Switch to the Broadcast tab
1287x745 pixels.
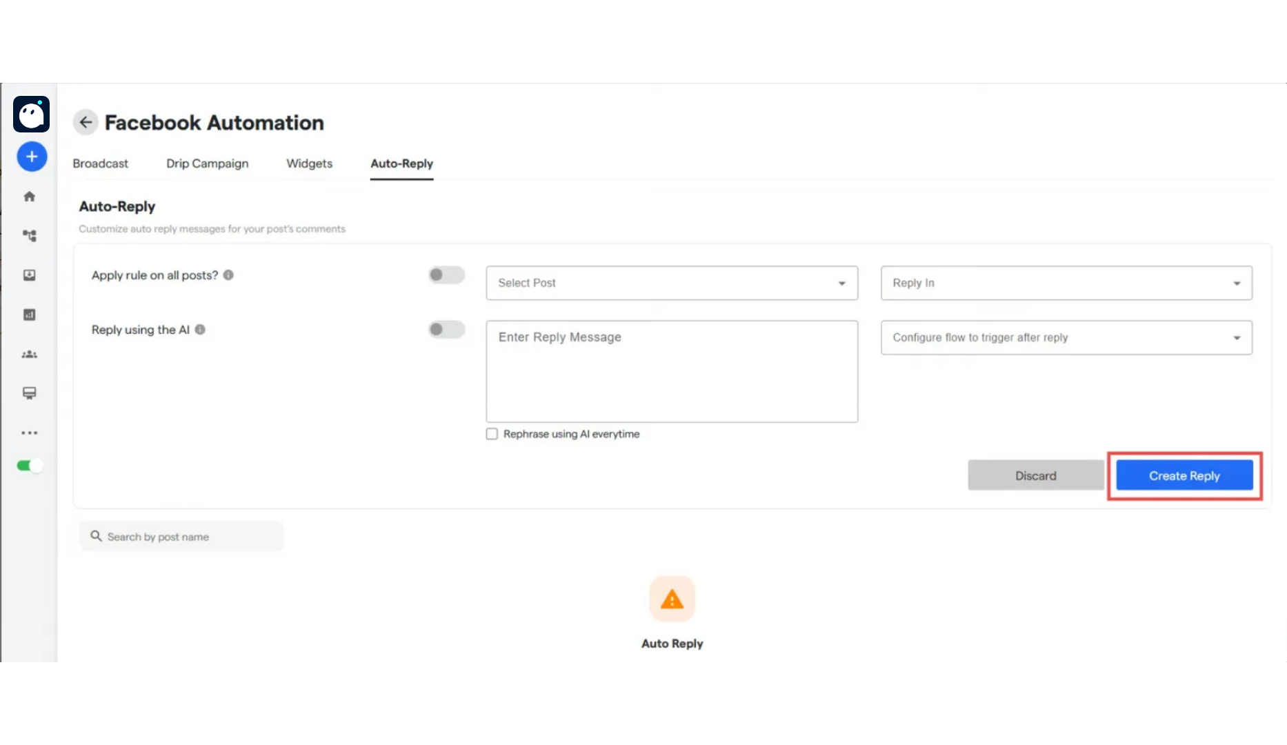click(x=100, y=163)
